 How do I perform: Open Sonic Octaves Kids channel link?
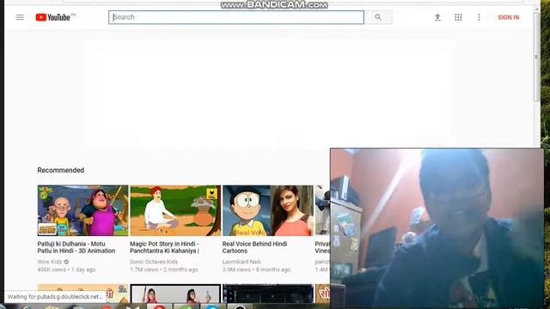tap(154, 262)
